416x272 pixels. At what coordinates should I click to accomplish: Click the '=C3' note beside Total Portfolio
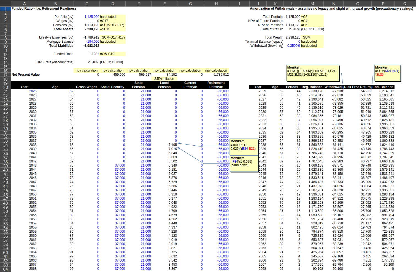(304, 17)
